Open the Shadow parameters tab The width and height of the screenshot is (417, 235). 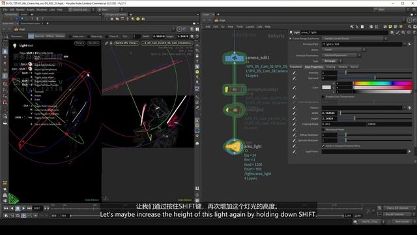coord(343,67)
